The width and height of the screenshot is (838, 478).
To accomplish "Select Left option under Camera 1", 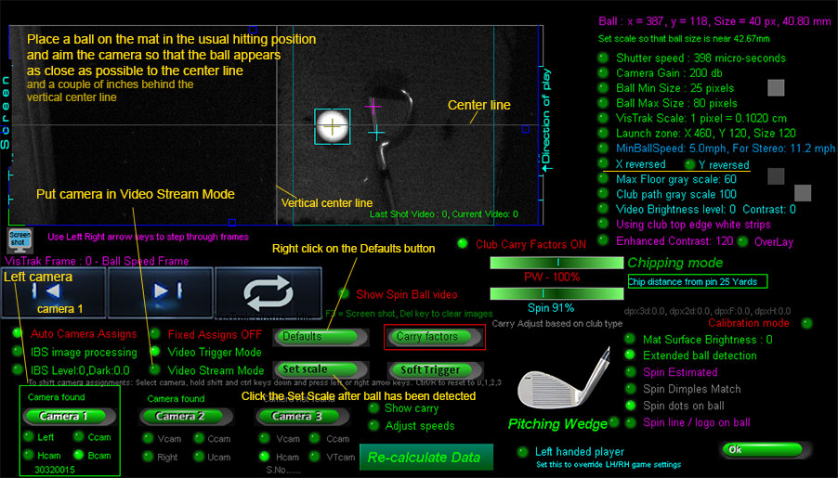I will coord(29,437).
